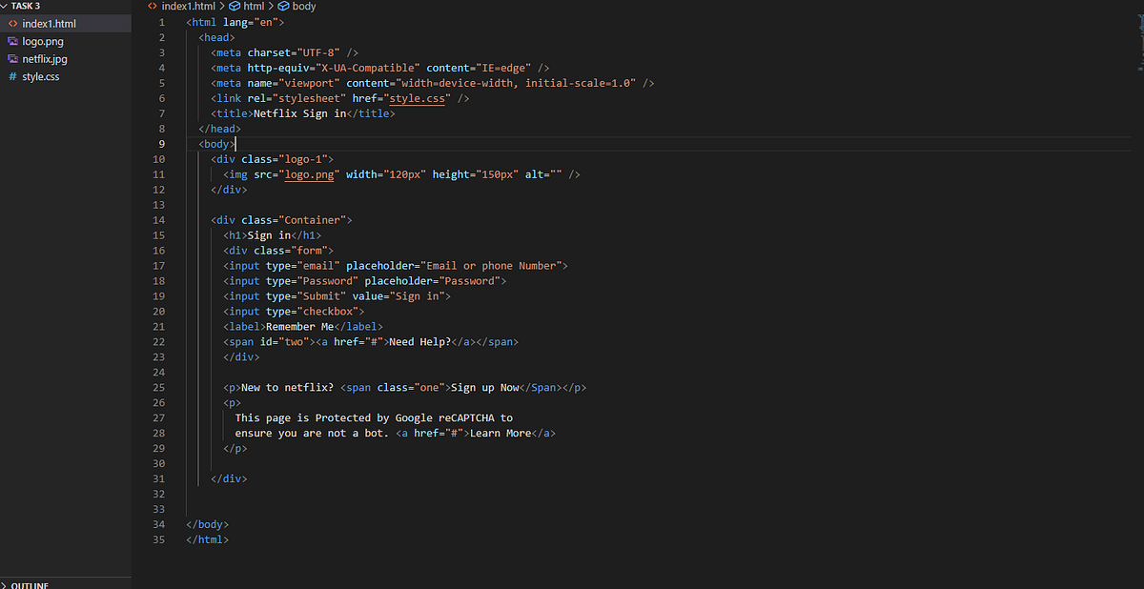Click line number 14 in the gutter
The width and height of the screenshot is (1144, 589).
coord(159,220)
